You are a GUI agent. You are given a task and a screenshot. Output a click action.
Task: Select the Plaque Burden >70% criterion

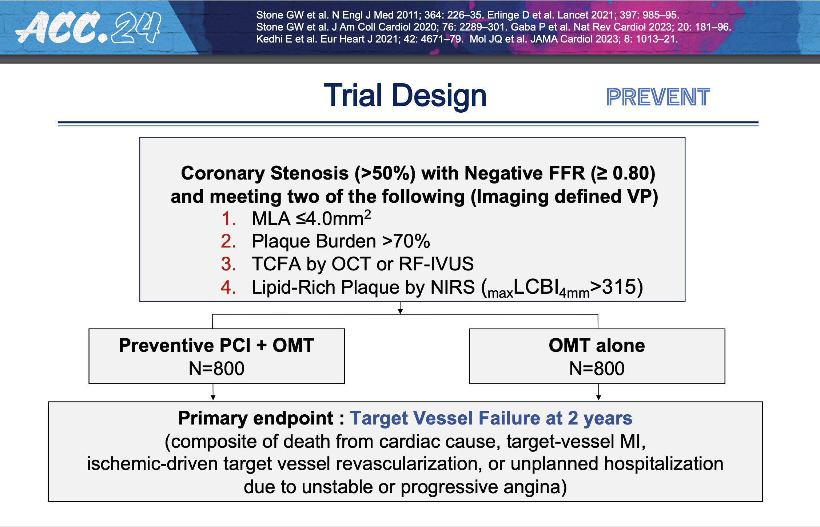pos(341,241)
